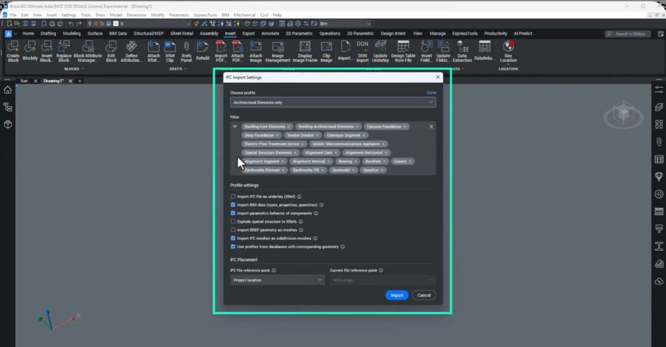This screenshot has width=666, height=347.
Task: Choose the Replace Block tool
Action: (64, 51)
